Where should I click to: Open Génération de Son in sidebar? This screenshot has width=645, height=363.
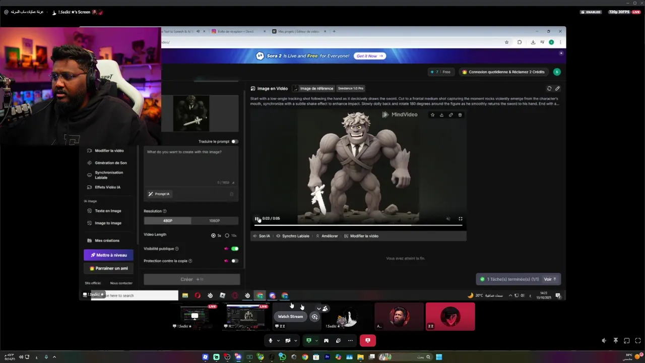click(x=107, y=163)
